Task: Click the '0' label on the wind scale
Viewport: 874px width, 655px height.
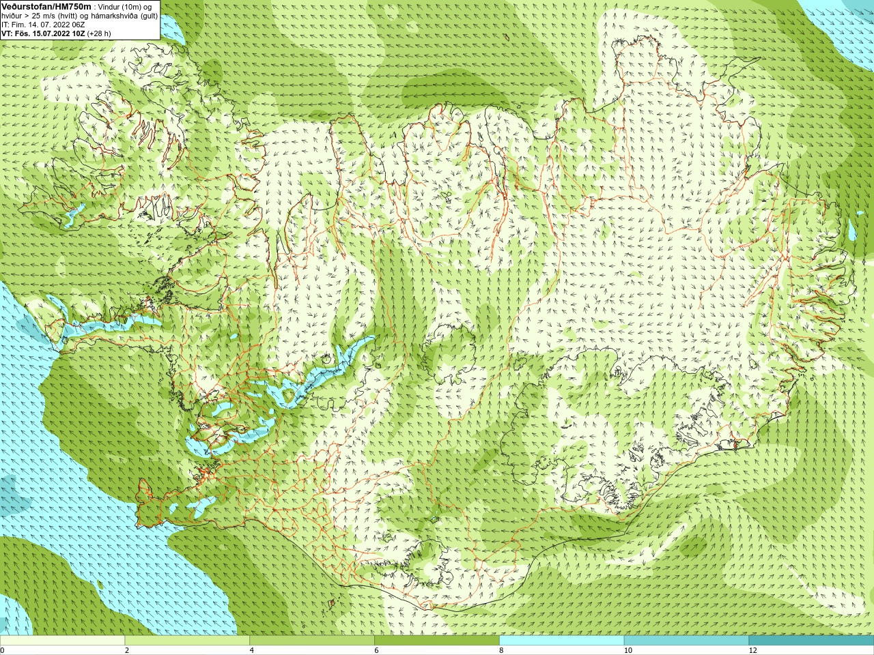Action: tap(3, 650)
